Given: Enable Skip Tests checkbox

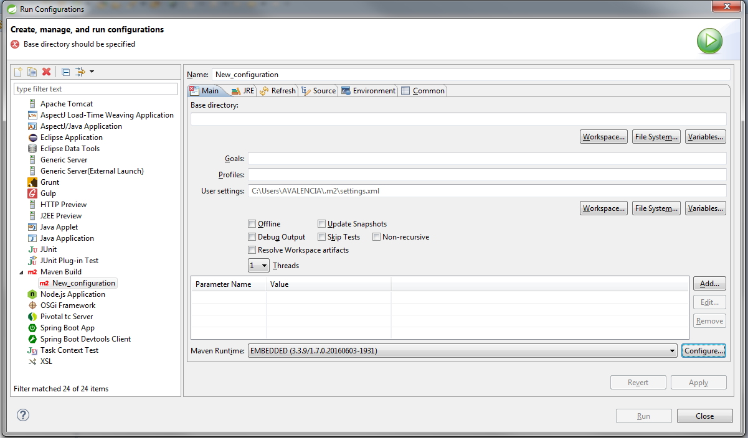Looking at the screenshot, I should coord(321,237).
